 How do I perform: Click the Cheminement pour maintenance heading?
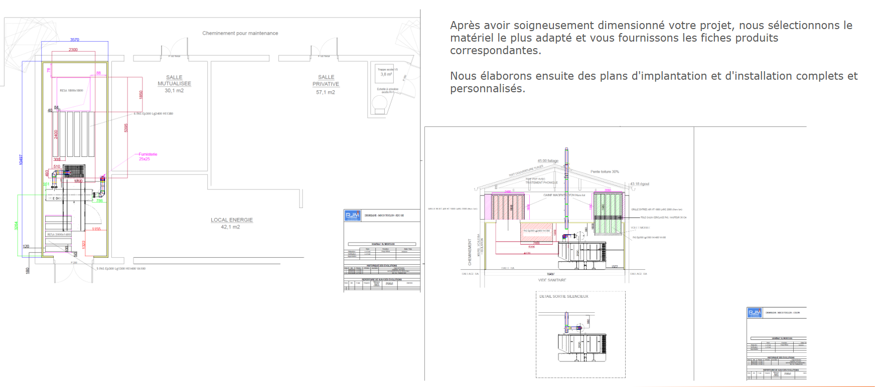[240, 33]
